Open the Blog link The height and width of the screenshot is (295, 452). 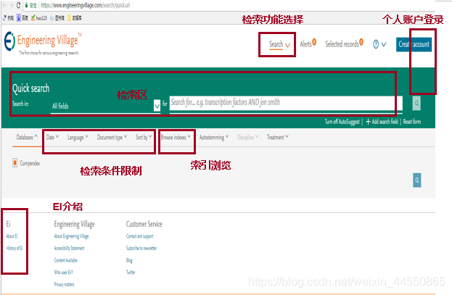(129, 260)
